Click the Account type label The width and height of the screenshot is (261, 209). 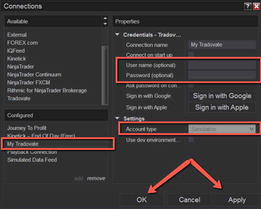click(141, 129)
